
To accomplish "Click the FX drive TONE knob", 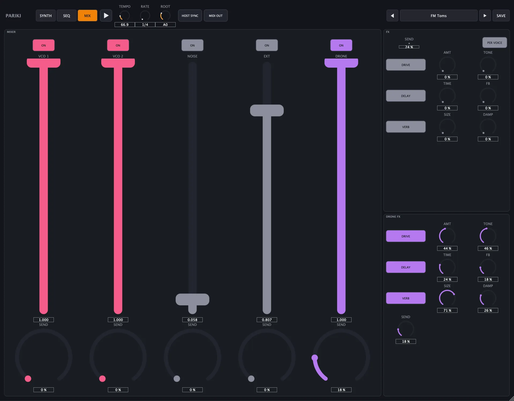I will pos(488,65).
